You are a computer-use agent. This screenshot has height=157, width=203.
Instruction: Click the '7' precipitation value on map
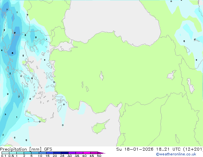(x=7, y=10)
